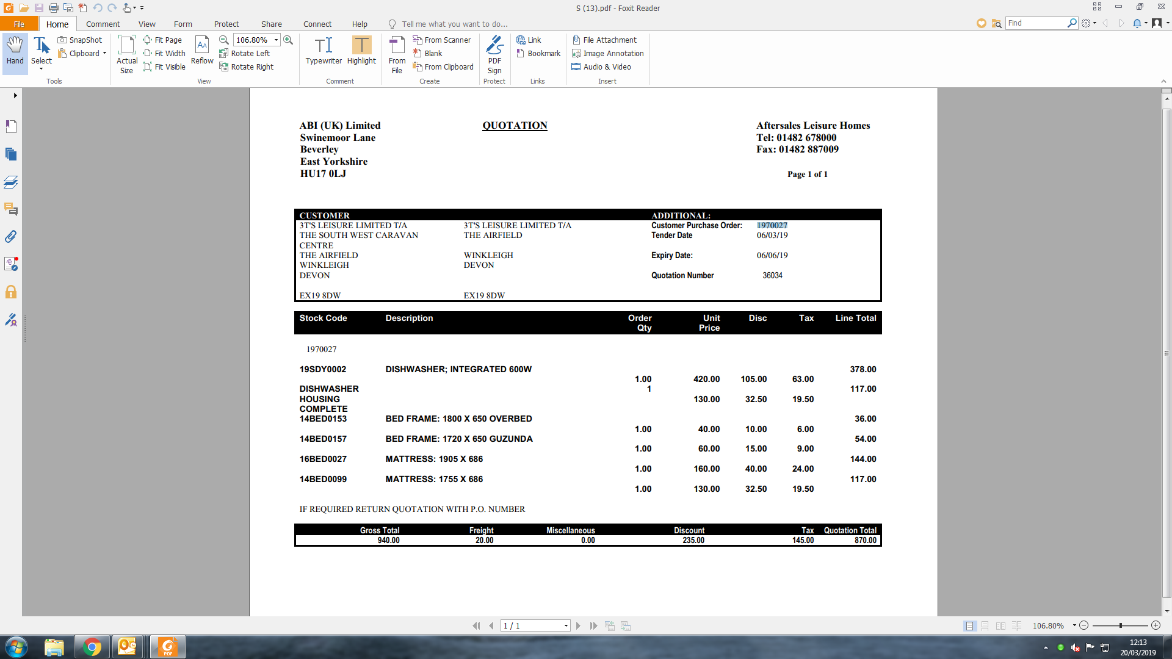Expand the Clipboard dropdown arrow
Screen dimensions: 1172x659
[x=104, y=54]
